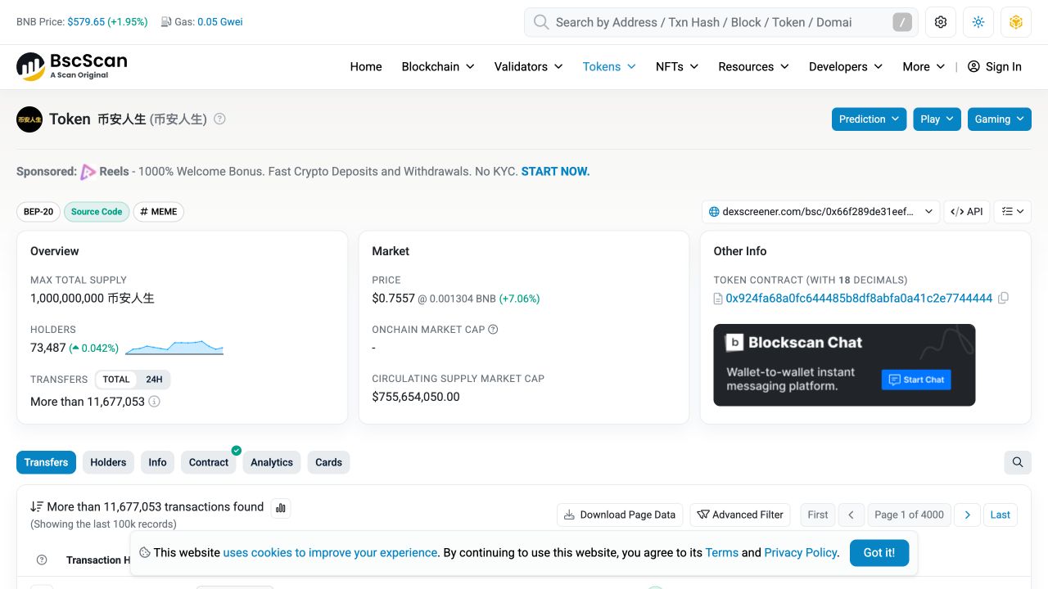Select the TOTAL transfers toggle
1048x589 pixels.
pos(116,380)
